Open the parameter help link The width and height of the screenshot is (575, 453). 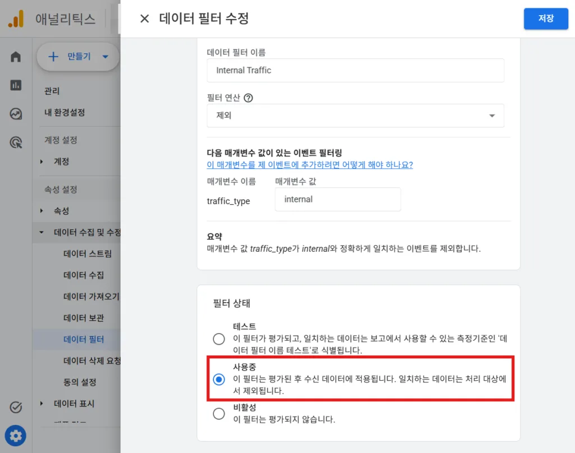310,165
